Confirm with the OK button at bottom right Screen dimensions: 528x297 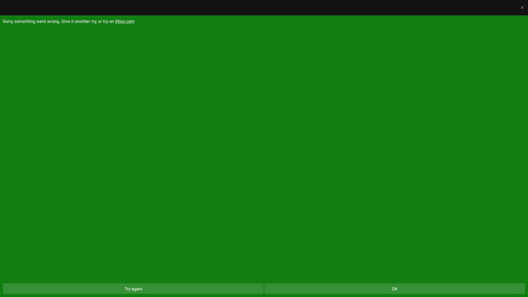tap(395, 289)
